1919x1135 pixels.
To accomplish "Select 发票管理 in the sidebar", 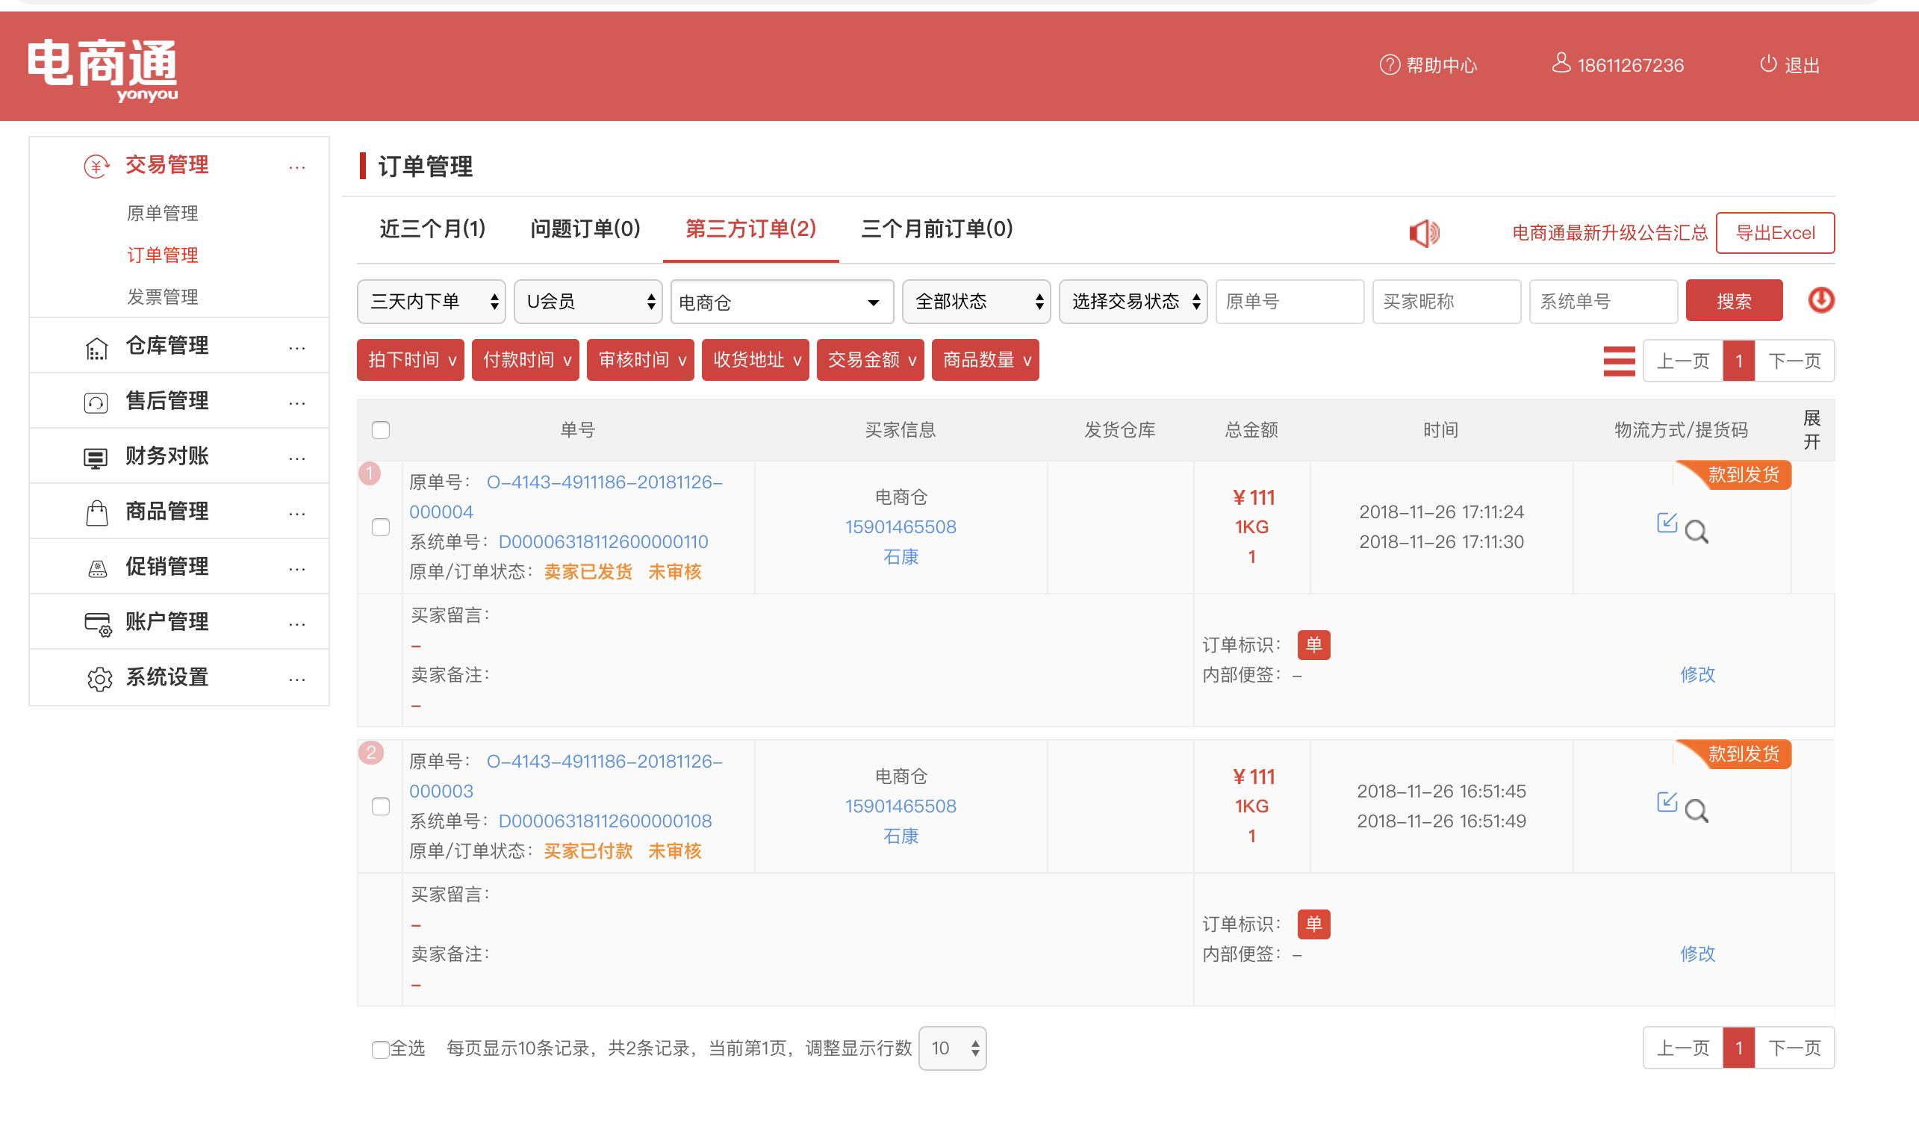I will tap(162, 296).
